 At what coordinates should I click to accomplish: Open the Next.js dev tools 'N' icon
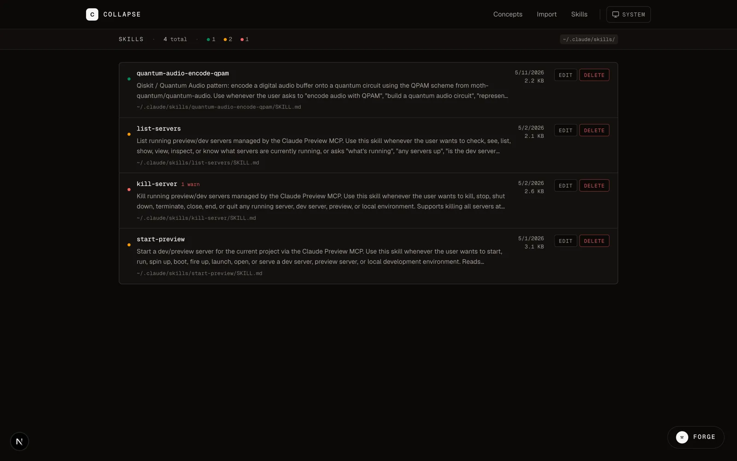click(x=19, y=441)
